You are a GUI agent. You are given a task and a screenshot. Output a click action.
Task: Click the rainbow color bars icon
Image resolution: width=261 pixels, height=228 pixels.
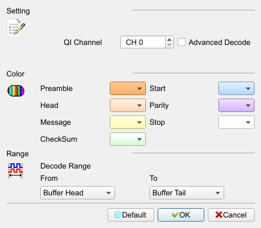pos(16,90)
